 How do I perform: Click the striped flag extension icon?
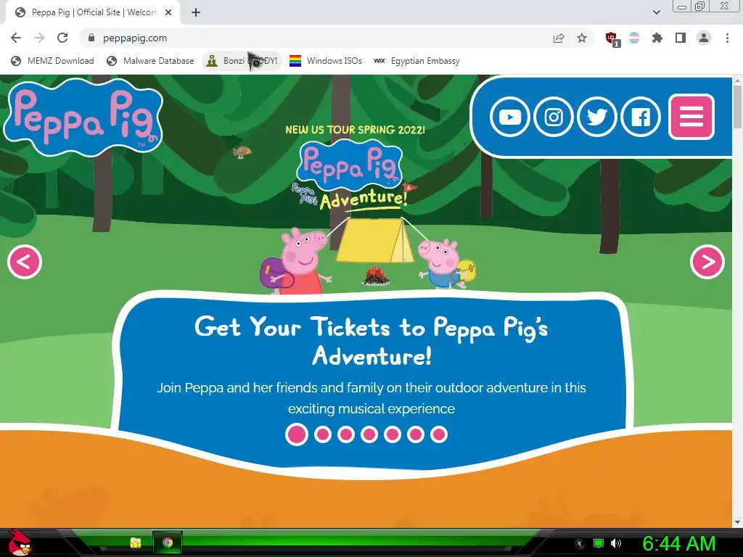[634, 38]
